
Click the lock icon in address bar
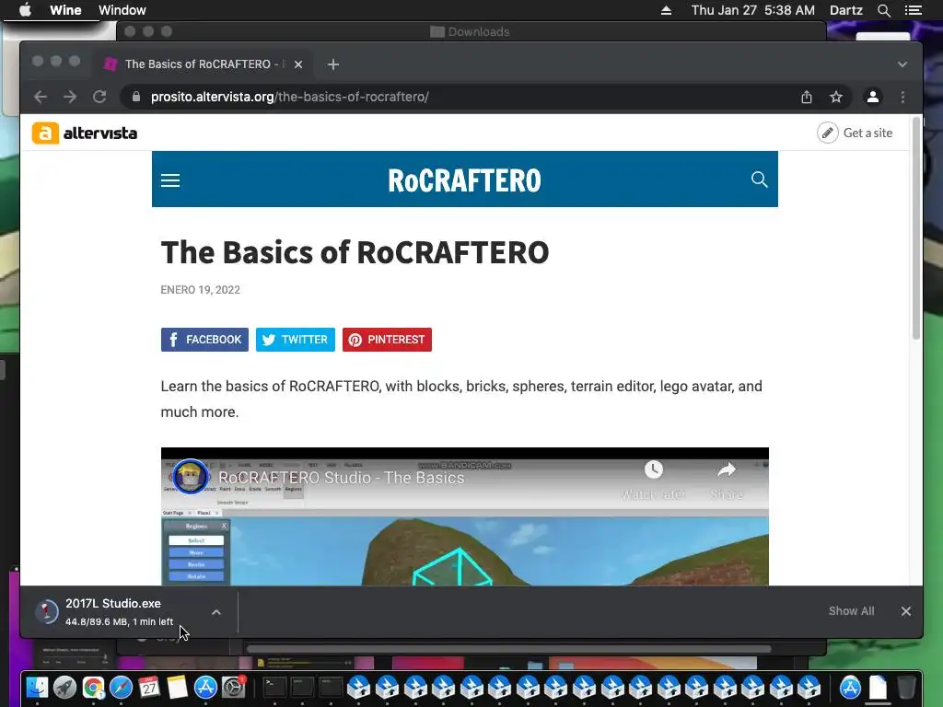(x=136, y=97)
